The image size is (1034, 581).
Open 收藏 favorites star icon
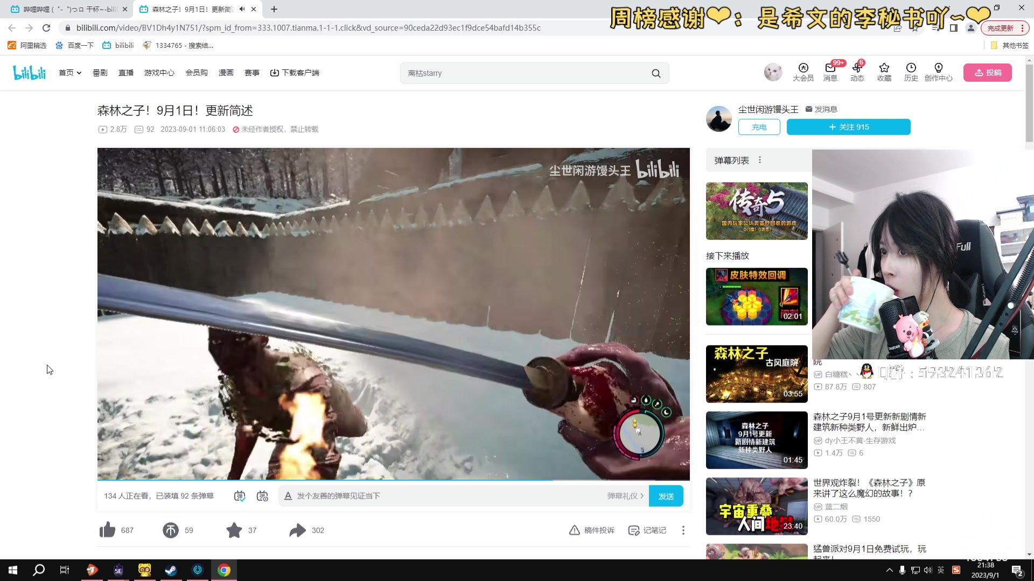pos(884,72)
